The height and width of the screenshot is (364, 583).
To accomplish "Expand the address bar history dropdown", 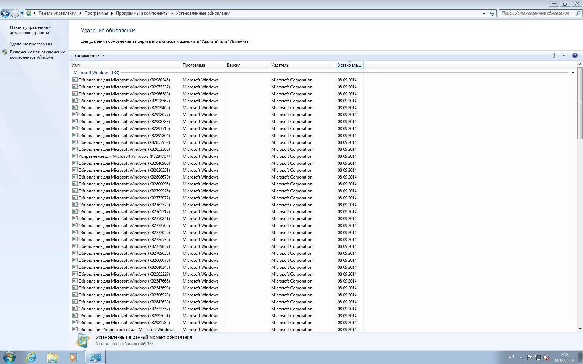I will [484, 13].
